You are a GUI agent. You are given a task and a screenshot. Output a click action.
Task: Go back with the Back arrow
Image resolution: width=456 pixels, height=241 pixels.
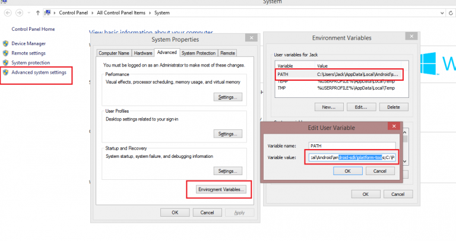tap(8, 12)
